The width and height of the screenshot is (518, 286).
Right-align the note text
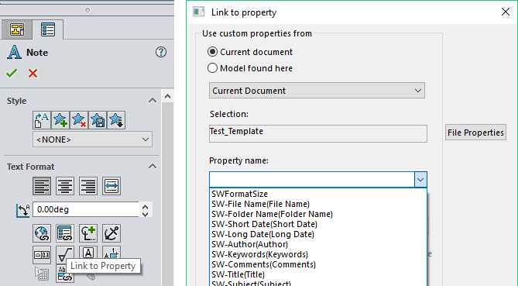coord(88,186)
